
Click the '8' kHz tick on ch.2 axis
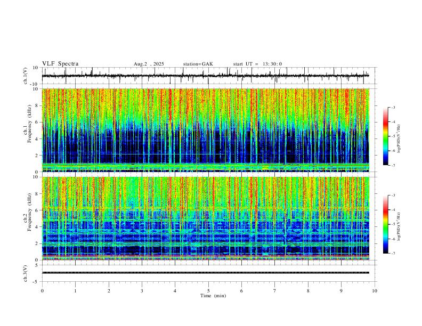[37, 194]
